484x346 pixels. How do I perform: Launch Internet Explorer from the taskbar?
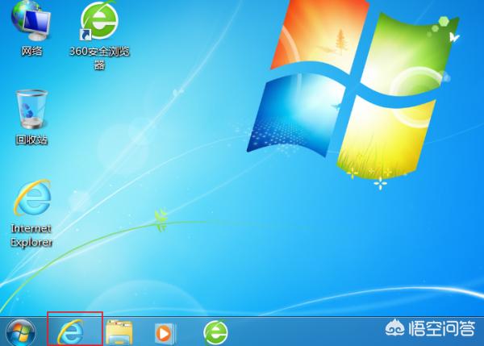pyautogui.click(x=75, y=331)
